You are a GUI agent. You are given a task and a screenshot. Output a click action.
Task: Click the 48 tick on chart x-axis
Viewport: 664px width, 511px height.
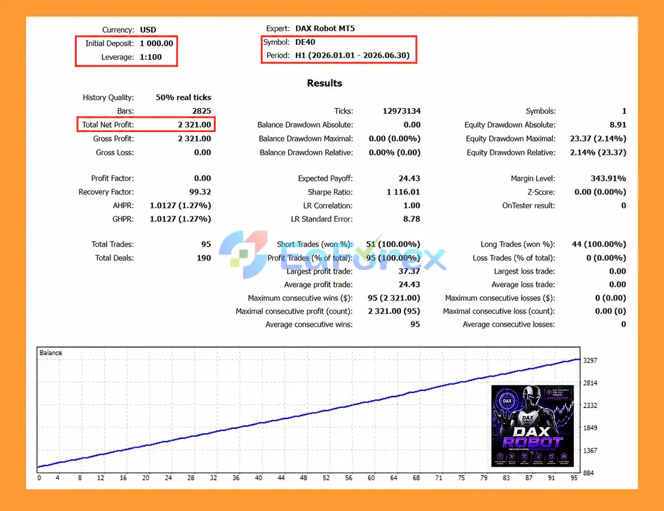coord(303,478)
